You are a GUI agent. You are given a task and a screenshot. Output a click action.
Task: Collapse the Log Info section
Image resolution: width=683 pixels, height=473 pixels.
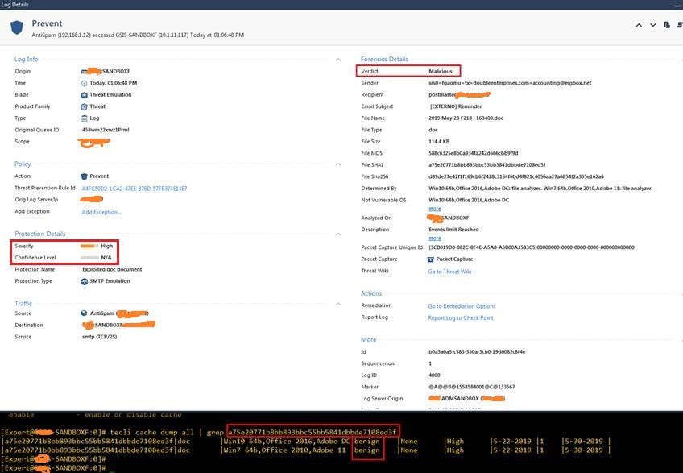(x=338, y=60)
